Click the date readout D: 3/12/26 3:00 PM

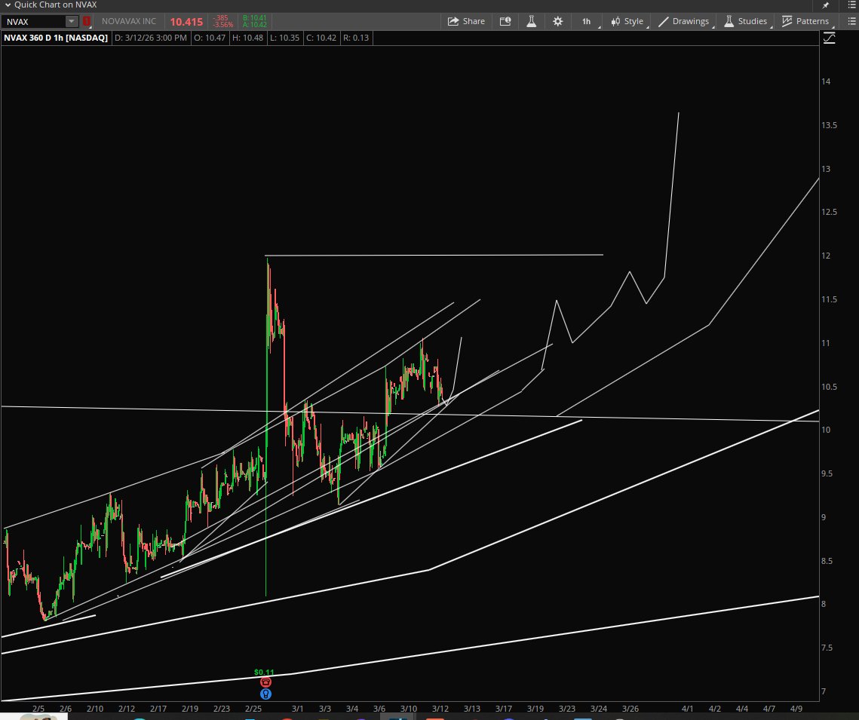[x=151, y=38]
